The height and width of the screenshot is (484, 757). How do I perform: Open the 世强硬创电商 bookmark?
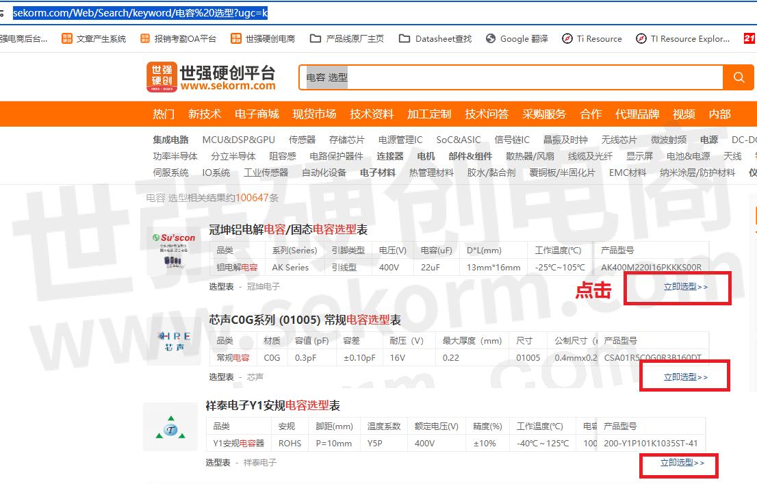click(x=263, y=38)
